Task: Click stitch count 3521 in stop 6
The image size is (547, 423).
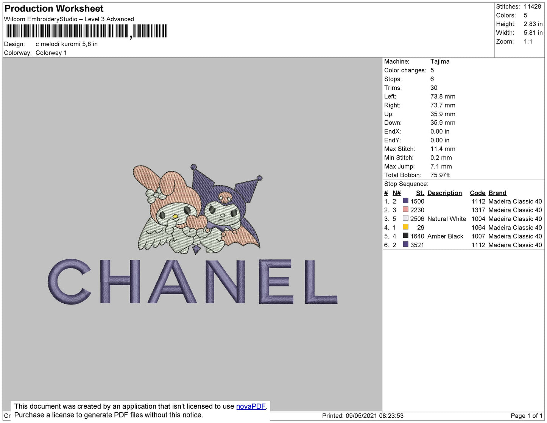Action: 417,245
